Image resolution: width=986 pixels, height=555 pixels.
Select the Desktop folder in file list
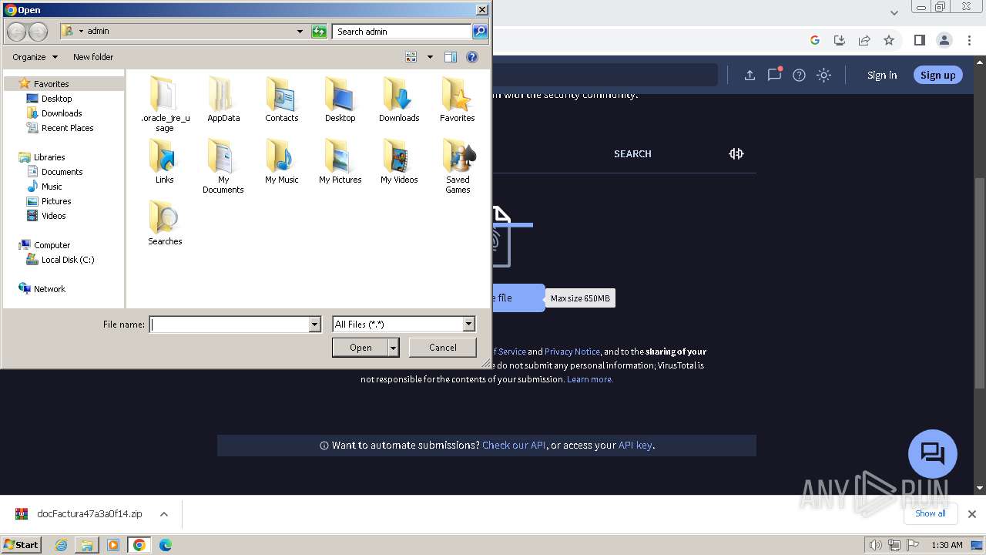pos(340,100)
